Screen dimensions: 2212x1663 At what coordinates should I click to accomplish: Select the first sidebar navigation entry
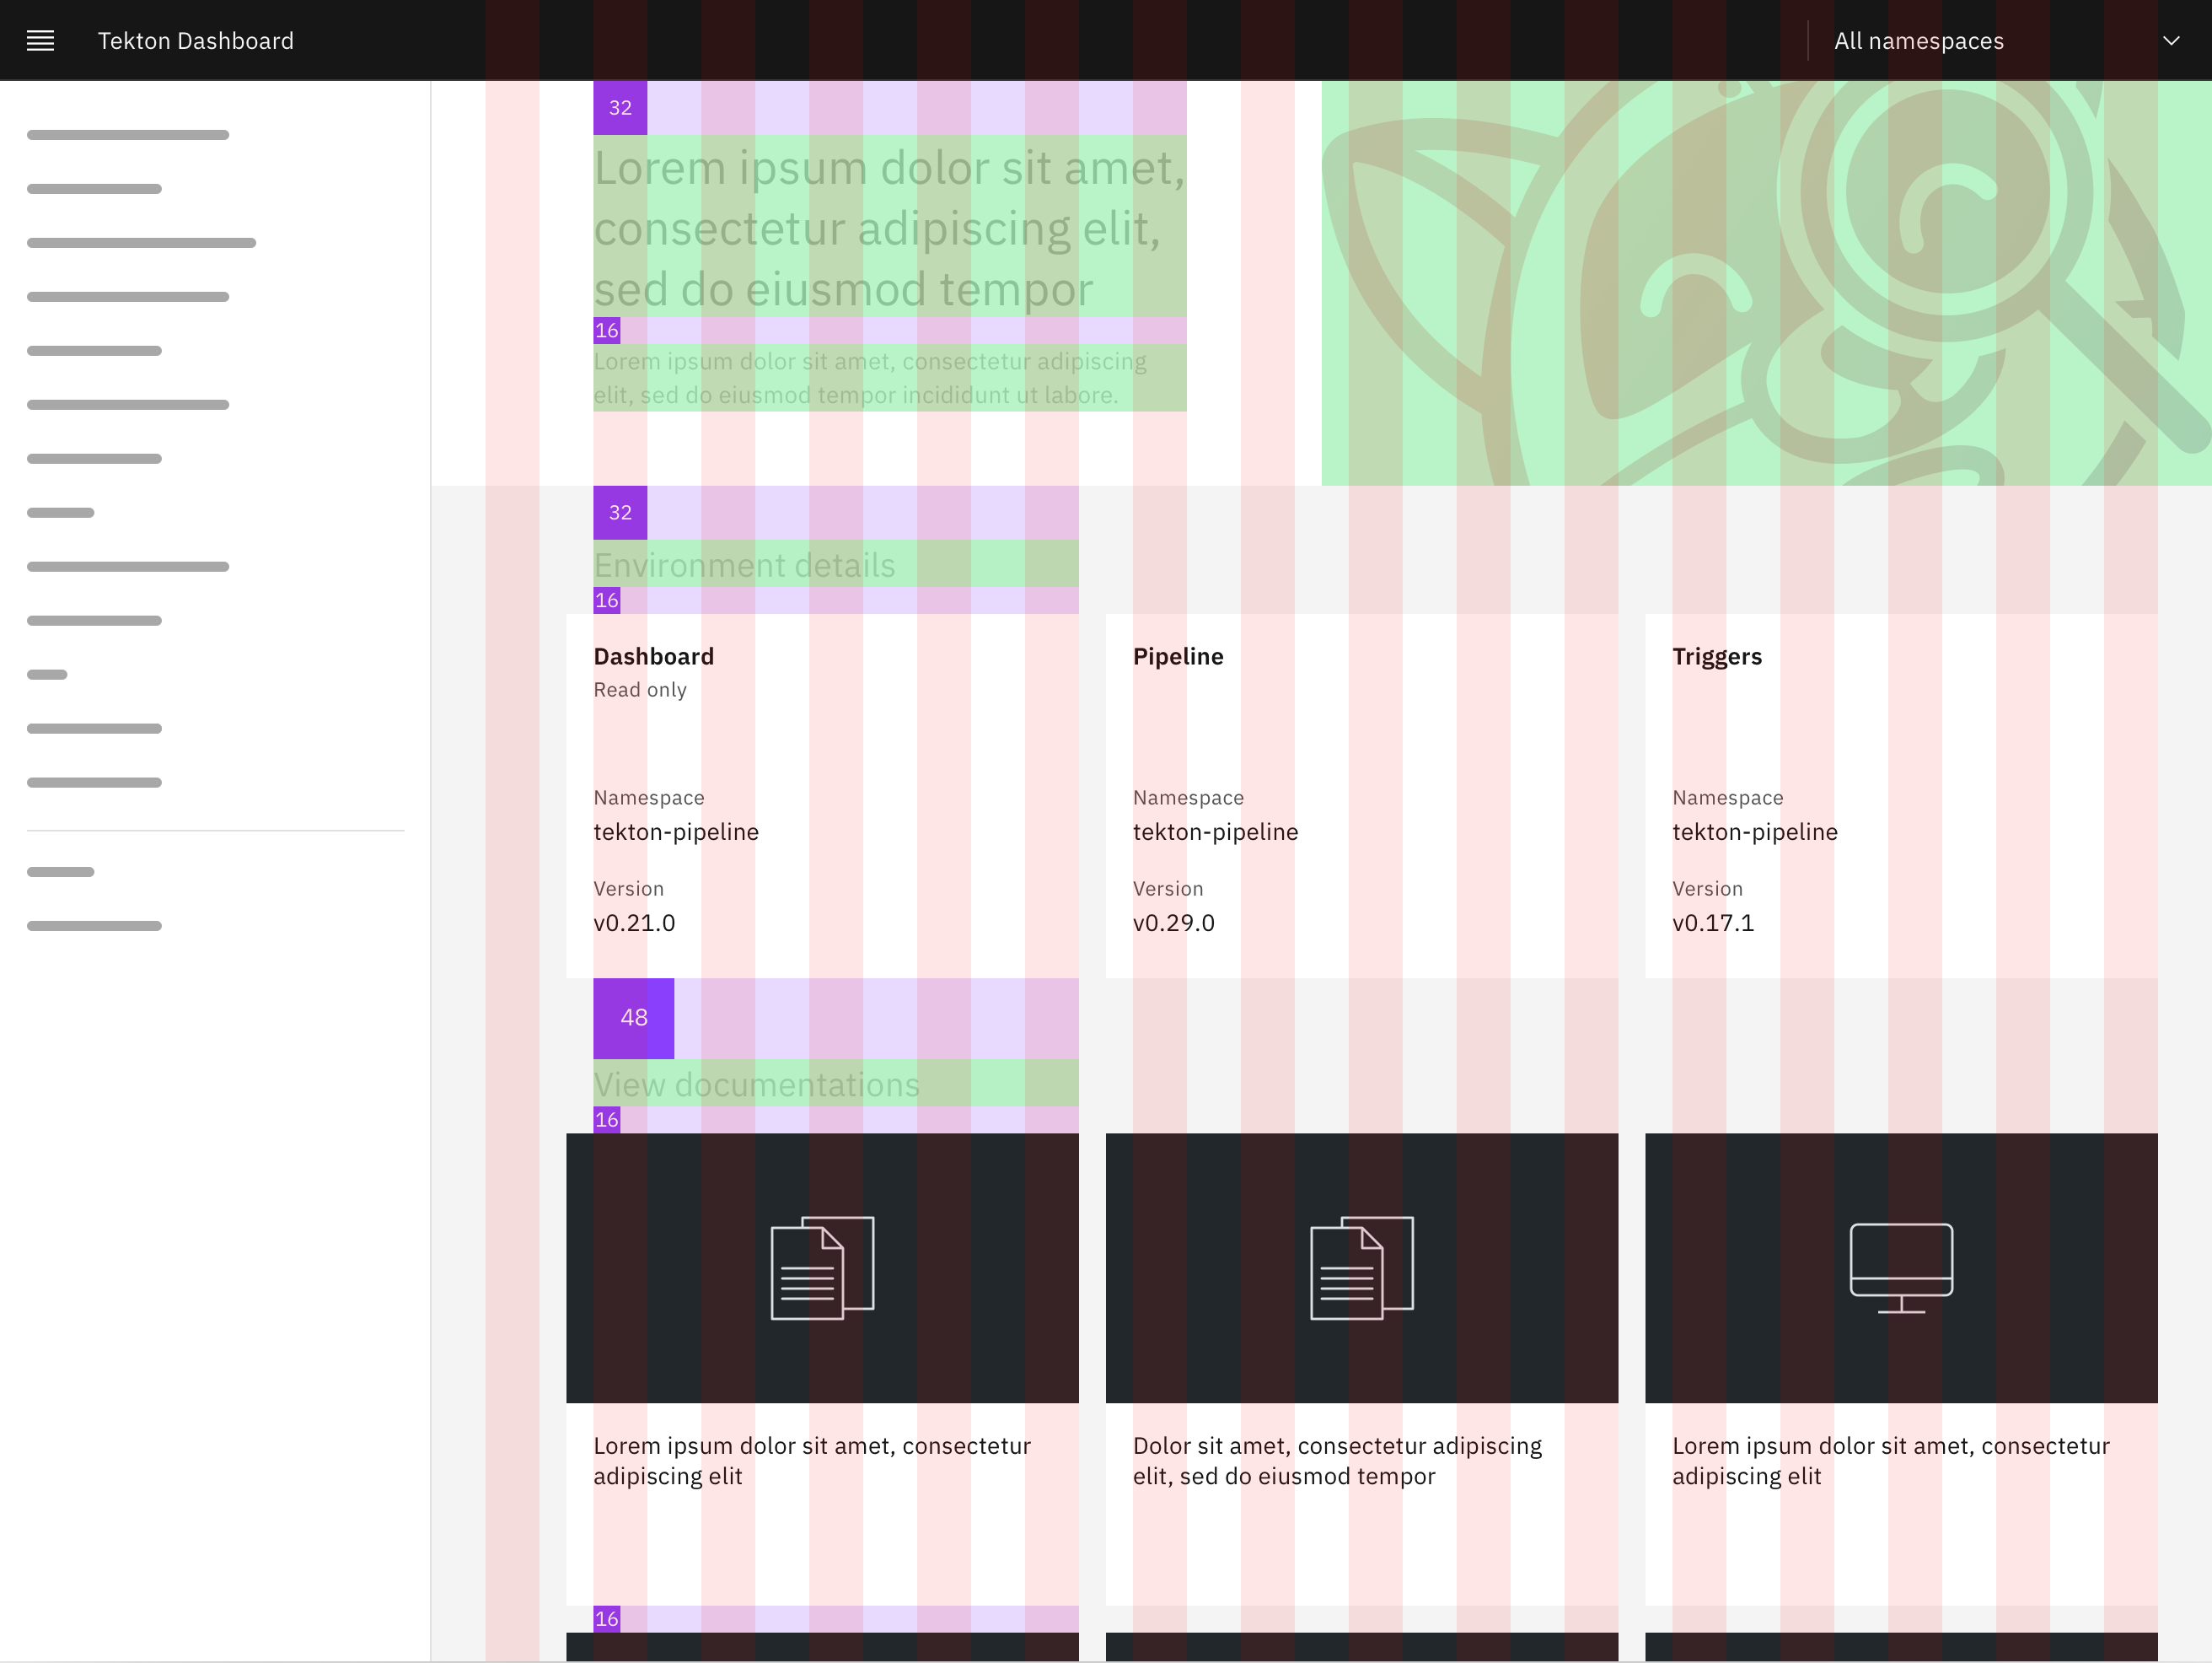(x=127, y=133)
